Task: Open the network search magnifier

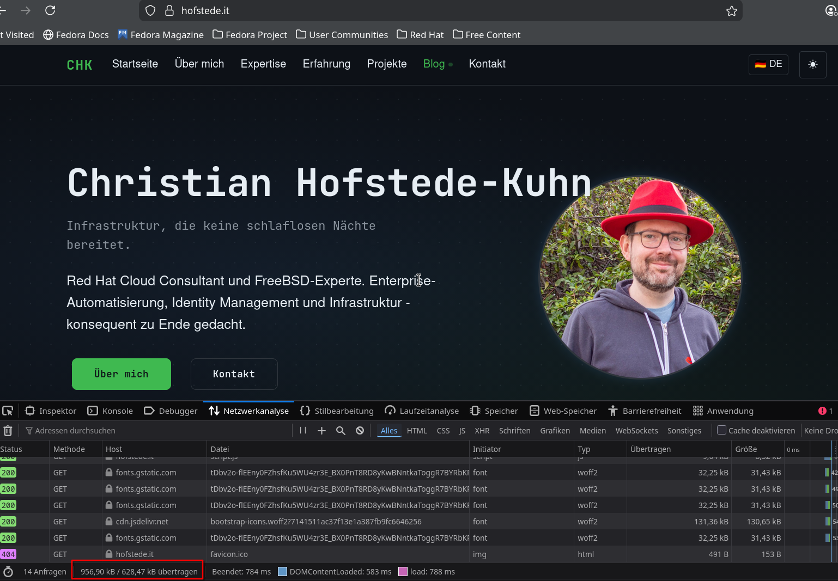Action: [x=341, y=431]
